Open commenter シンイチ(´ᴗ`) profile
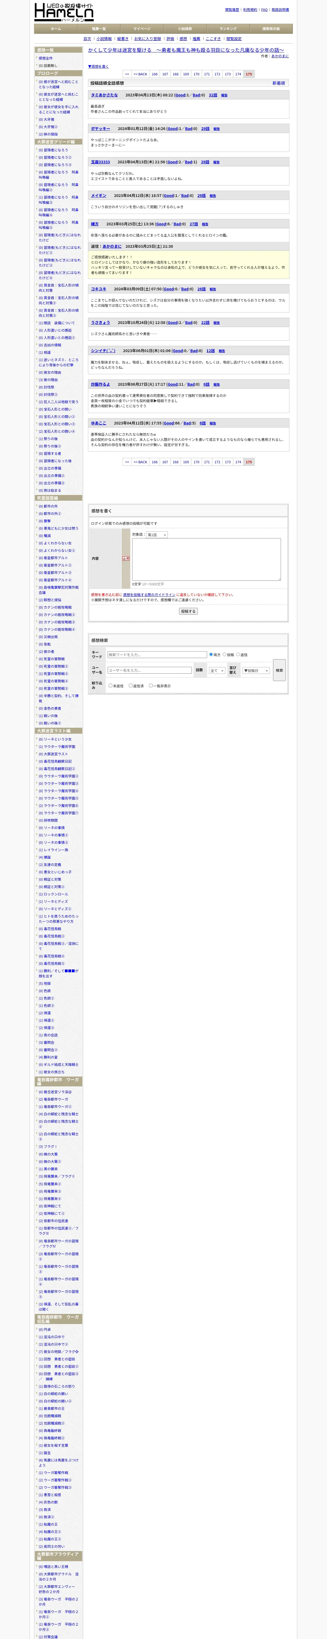The height and width of the screenshot is (1639, 327). [103, 350]
